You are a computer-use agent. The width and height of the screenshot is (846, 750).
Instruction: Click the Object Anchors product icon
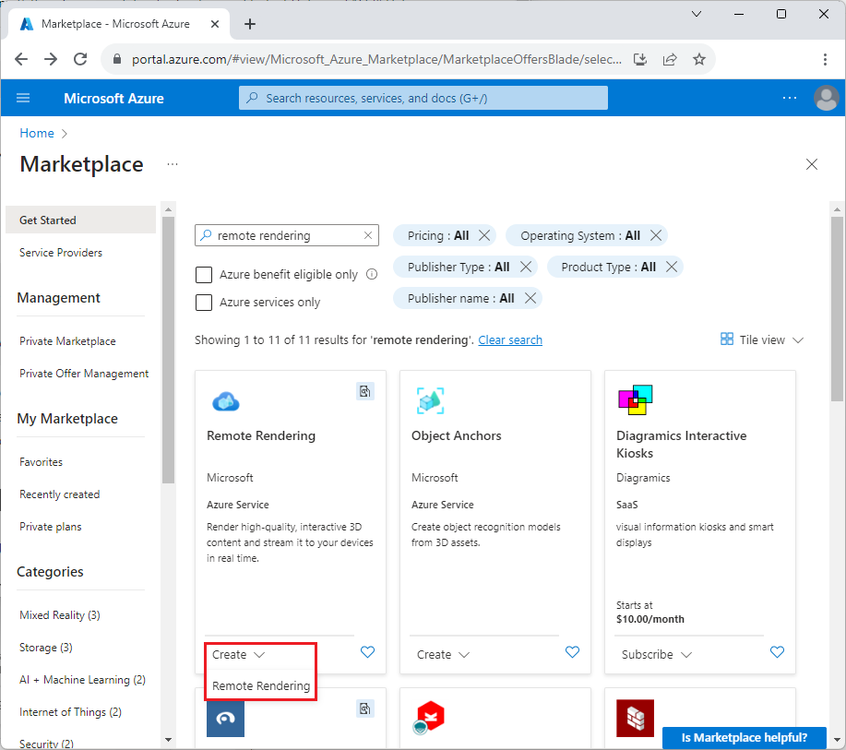coord(431,401)
